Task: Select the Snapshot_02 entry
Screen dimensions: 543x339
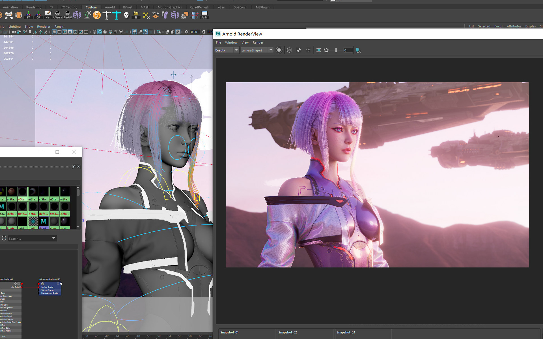Action: pos(288,332)
